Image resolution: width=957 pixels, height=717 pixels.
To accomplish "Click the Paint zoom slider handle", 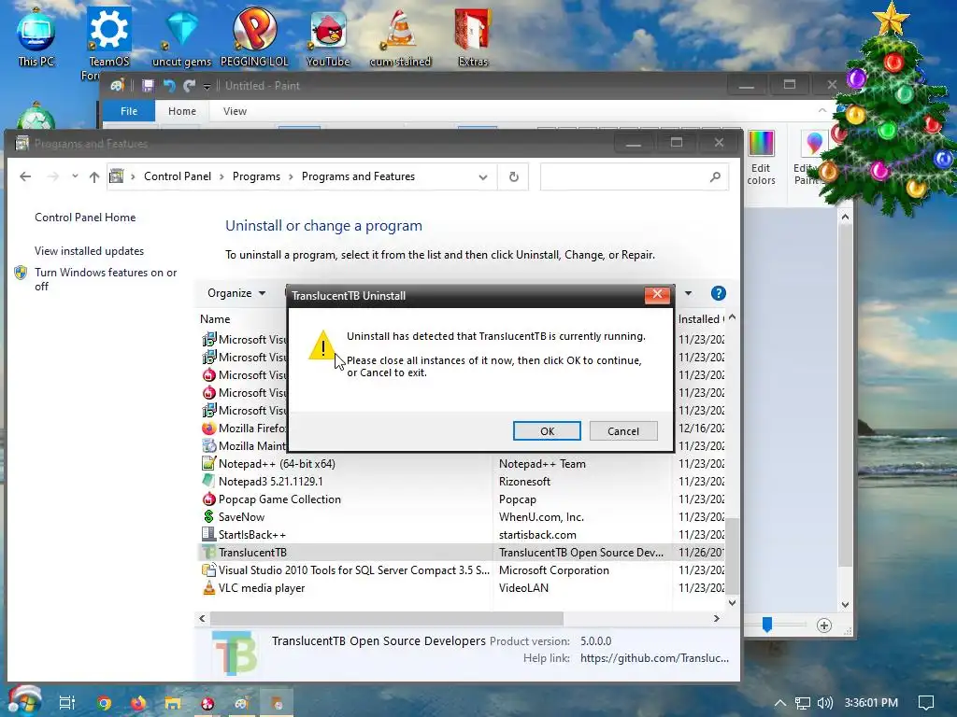I will [x=767, y=625].
